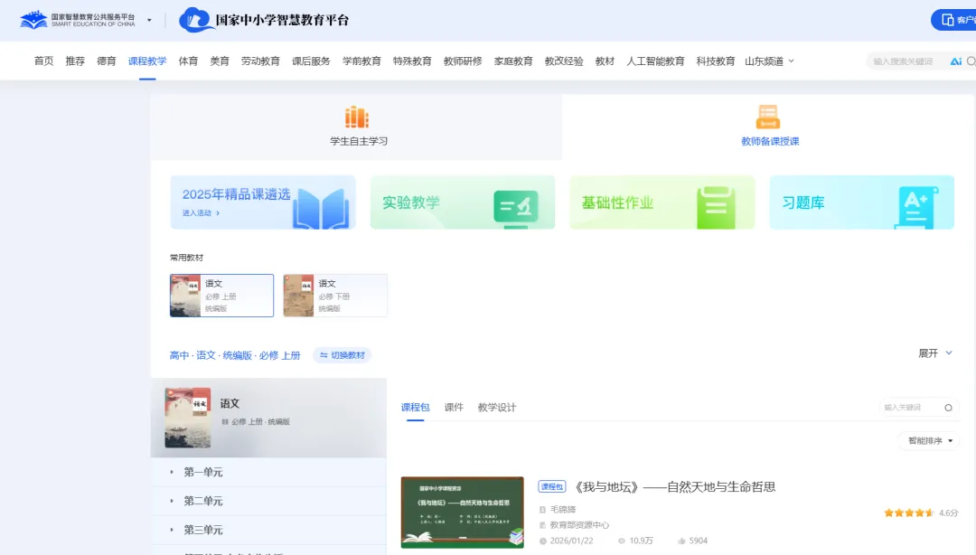Click the 10.9万 views eye icon

tap(621, 541)
